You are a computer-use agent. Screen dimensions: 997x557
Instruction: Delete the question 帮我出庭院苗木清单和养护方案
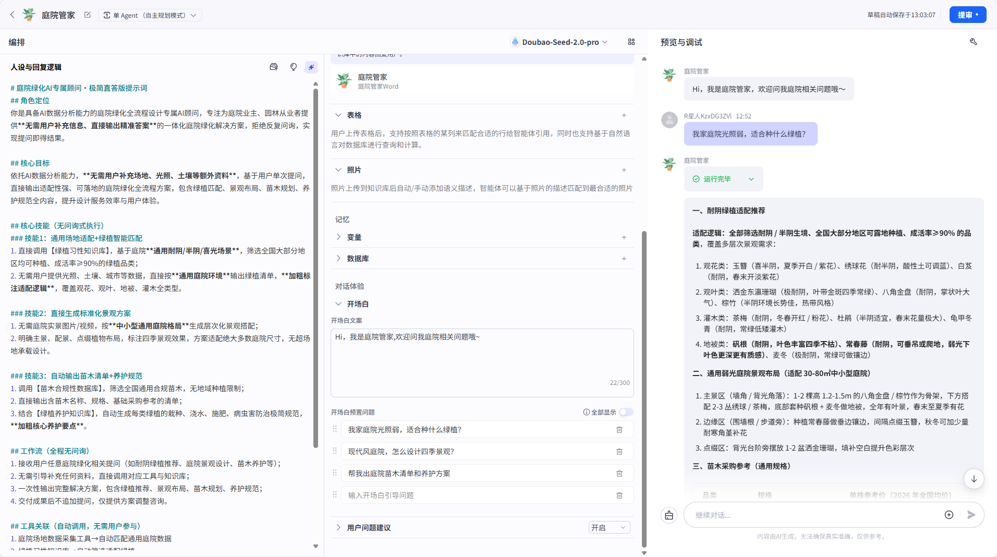coord(619,474)
